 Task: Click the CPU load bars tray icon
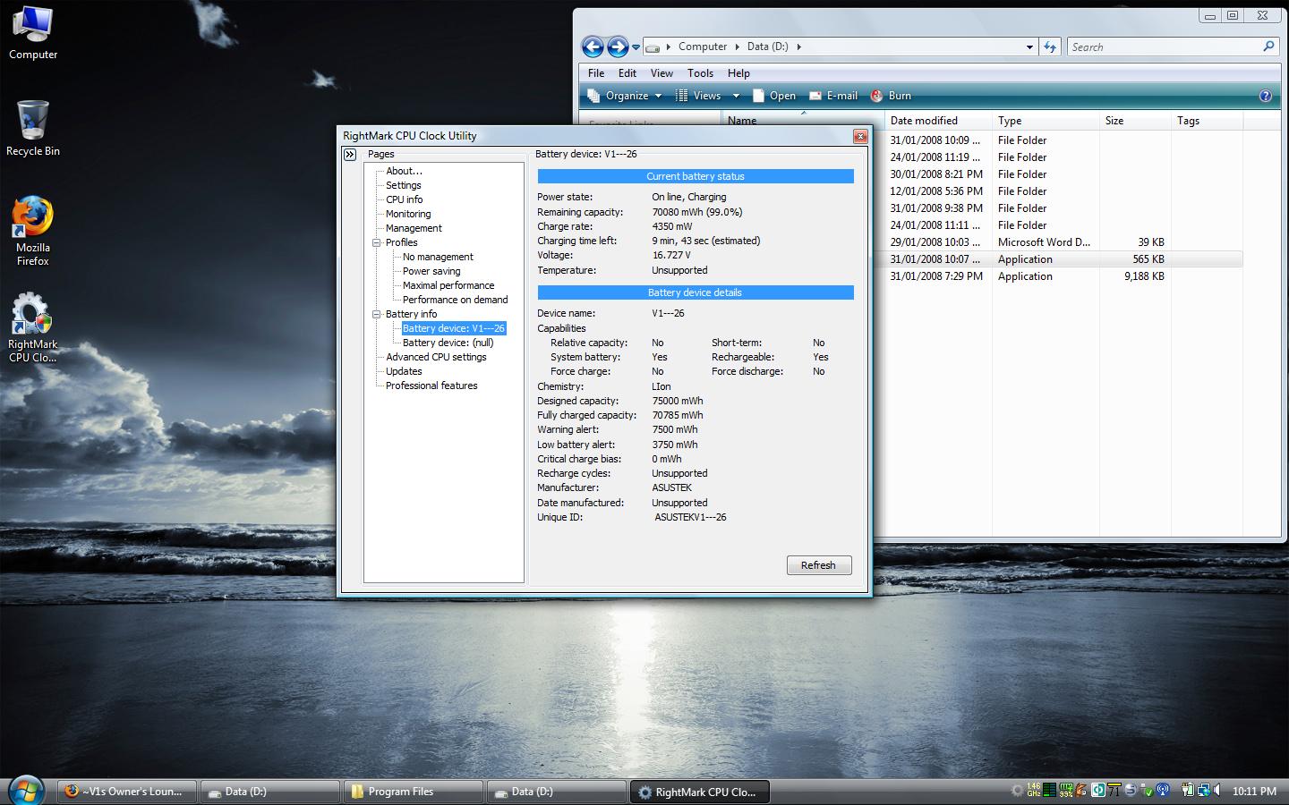[x=1050, y=791]
